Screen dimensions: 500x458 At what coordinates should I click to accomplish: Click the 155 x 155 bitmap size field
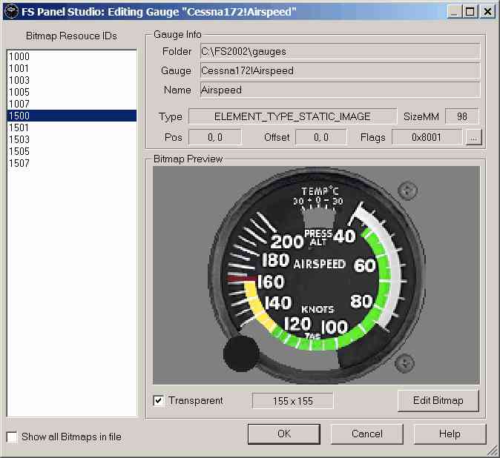point(293,401)
